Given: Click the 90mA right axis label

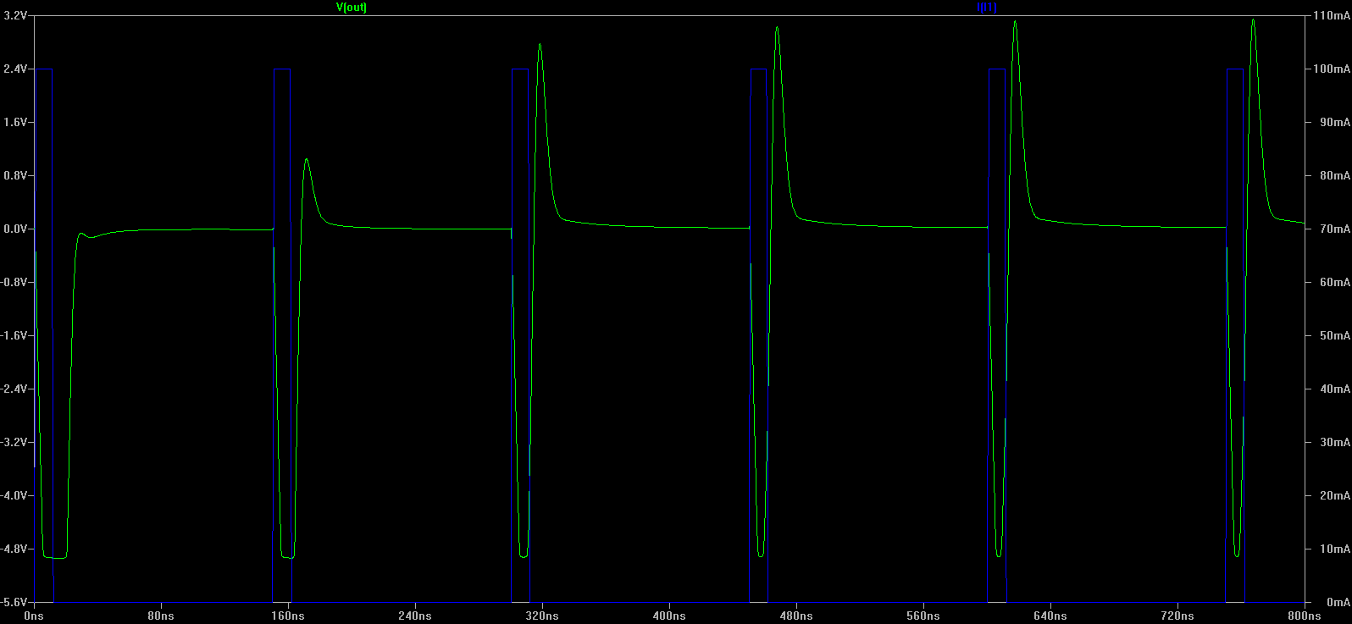Looking at the screenshot, I should click(1334, 122).
